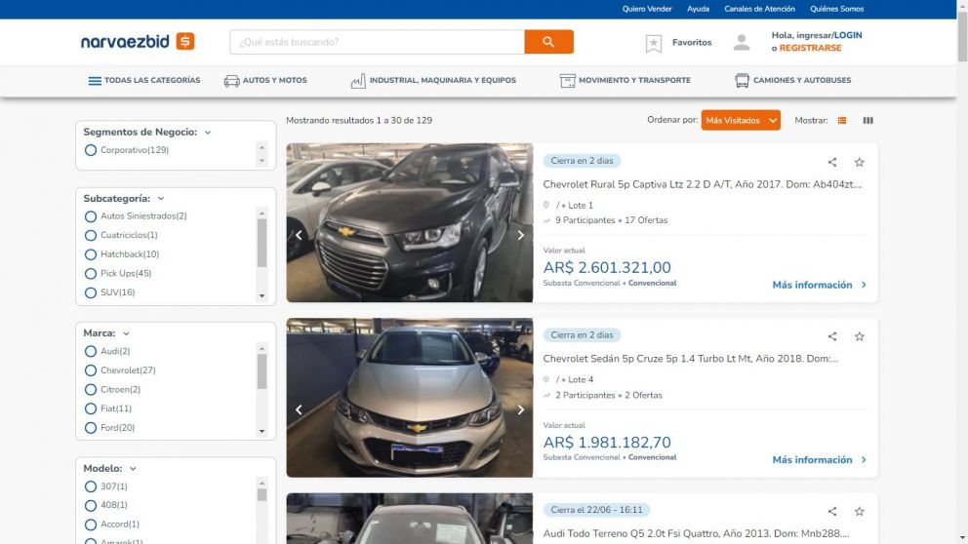Collapse the Subcategoría filter section
This screenshot has width=968, height=544.
coord(161,199)
